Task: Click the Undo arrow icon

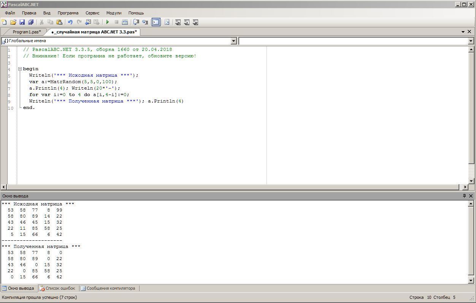Action: coord(70,22)
